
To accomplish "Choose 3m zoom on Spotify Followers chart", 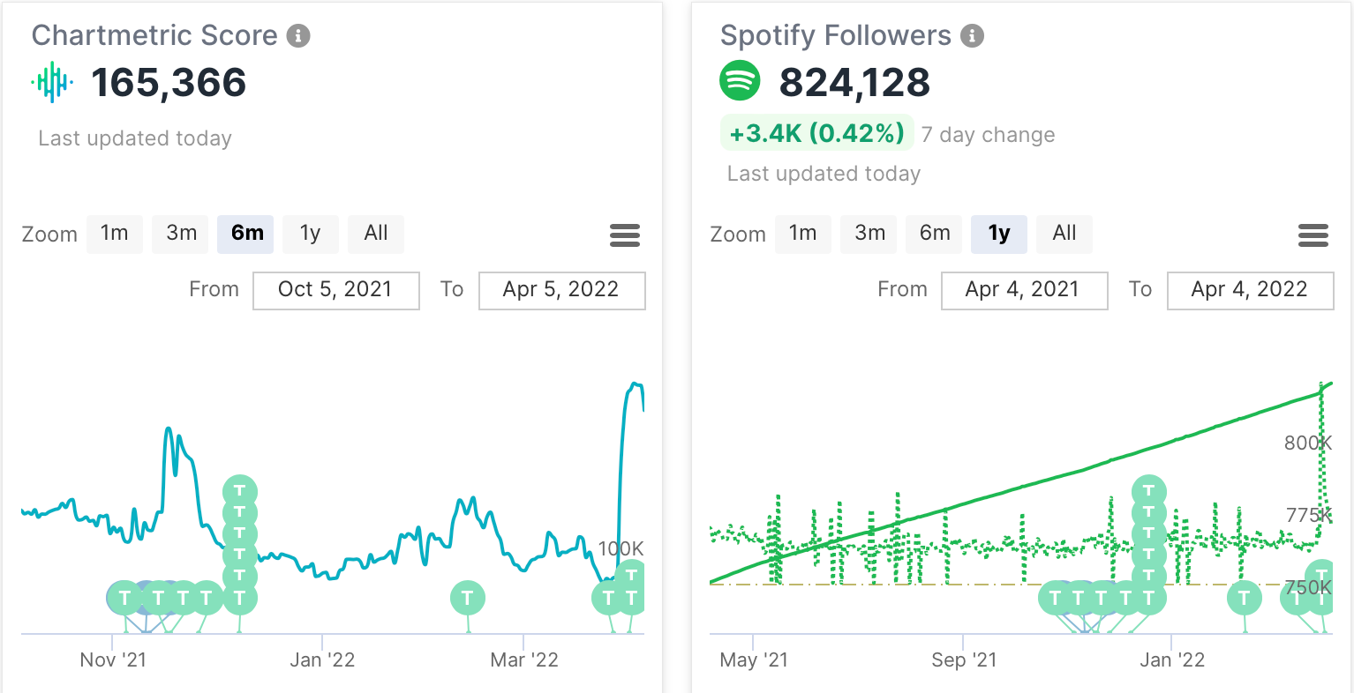I will [869, 234].
